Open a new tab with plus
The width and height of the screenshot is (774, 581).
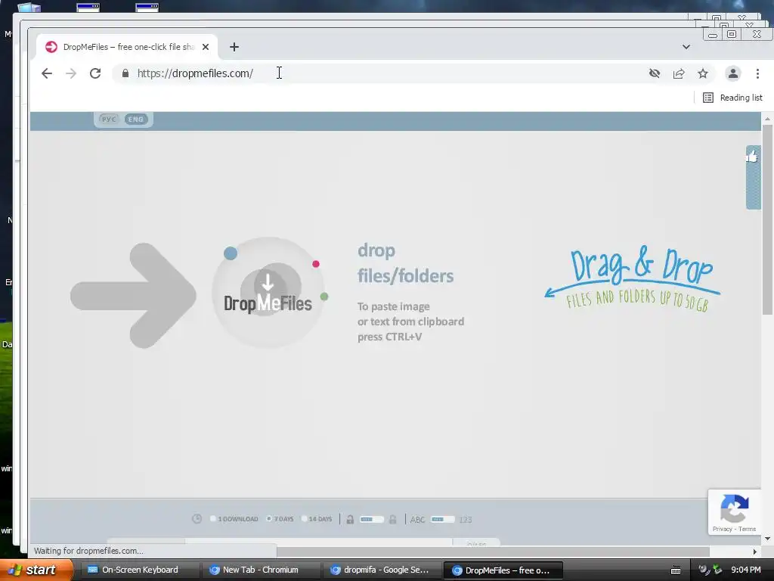tap(234, 47)
